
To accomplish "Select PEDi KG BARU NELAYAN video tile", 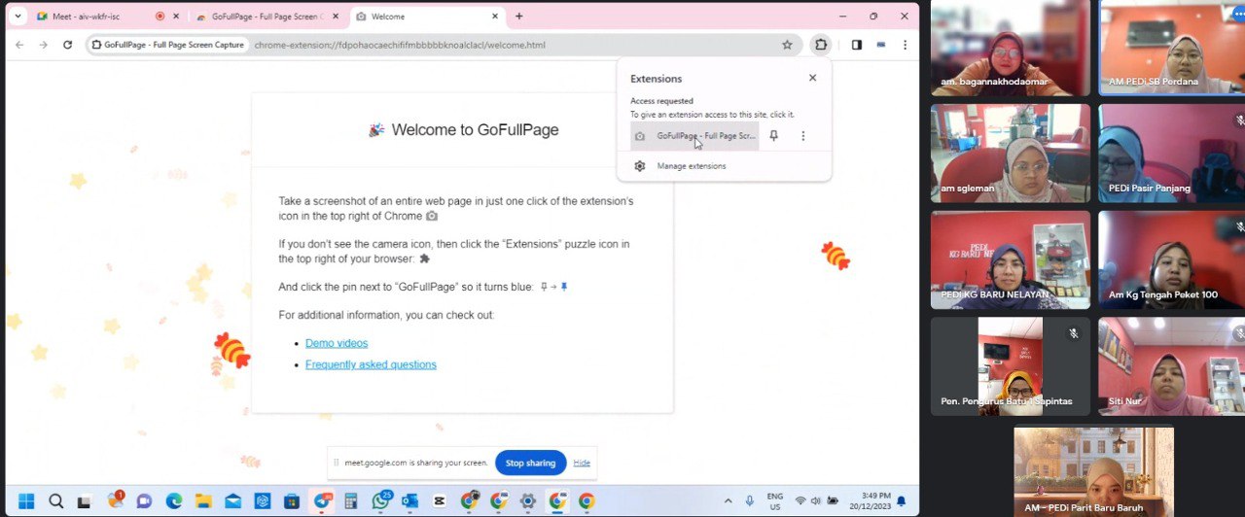I will [x=1011, y=259].
